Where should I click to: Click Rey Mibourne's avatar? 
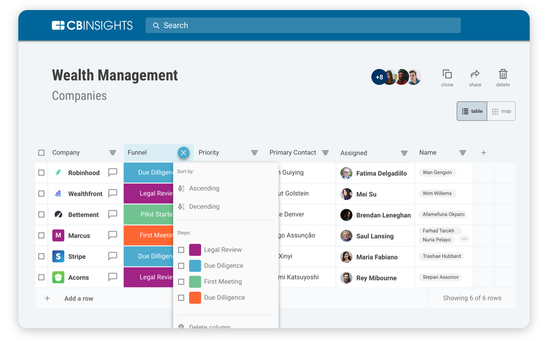[x=346, y=278]
